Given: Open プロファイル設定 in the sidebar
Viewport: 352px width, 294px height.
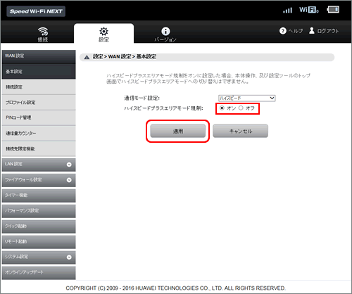Looking at the screenshot, I should [39, 103].
